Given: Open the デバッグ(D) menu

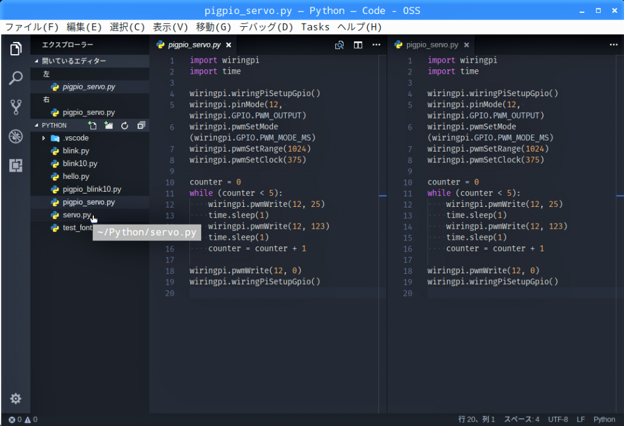Looking at the screenshot, I should [x=266, y=27].
